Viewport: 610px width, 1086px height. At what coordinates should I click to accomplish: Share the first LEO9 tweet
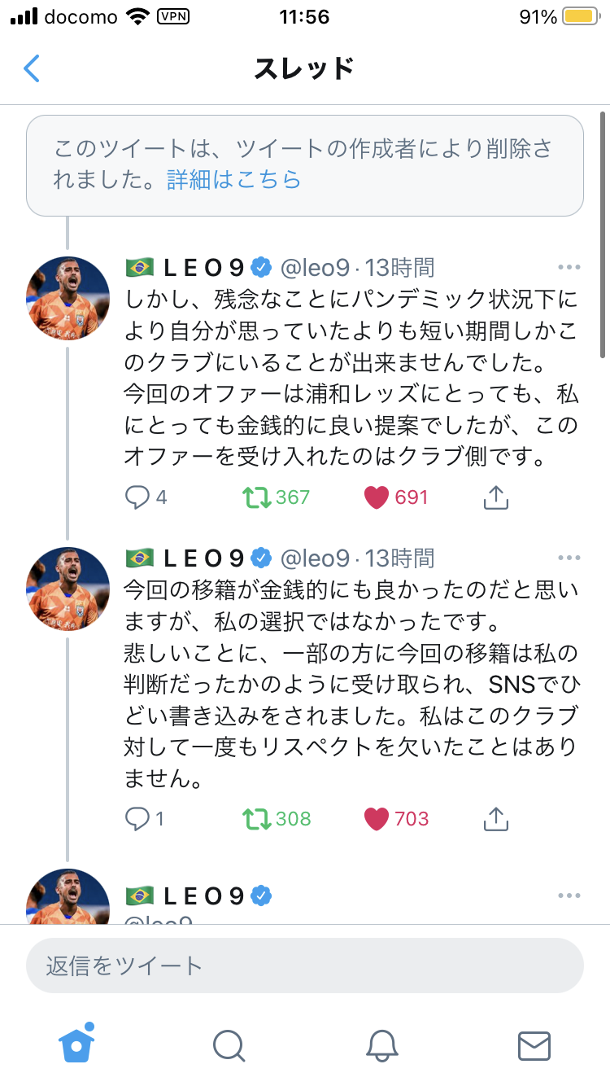point(495,497)
